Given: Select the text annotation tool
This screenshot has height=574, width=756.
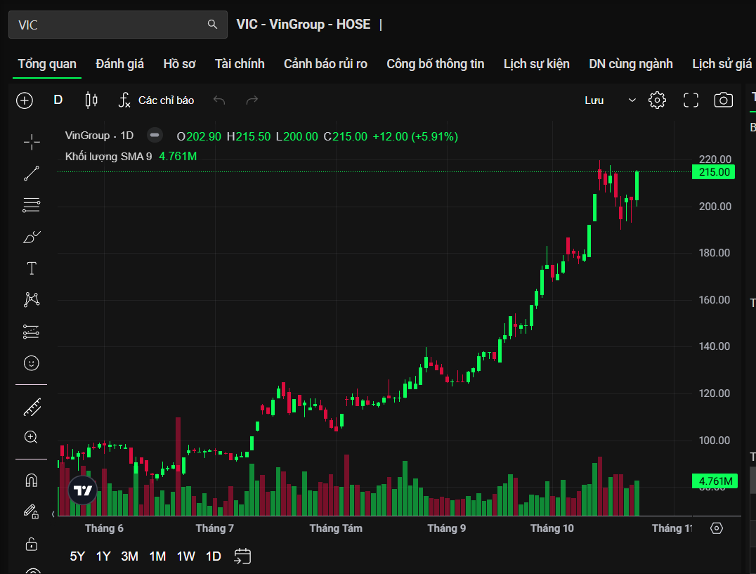Looking at the screenshot, I should [32, 268].
